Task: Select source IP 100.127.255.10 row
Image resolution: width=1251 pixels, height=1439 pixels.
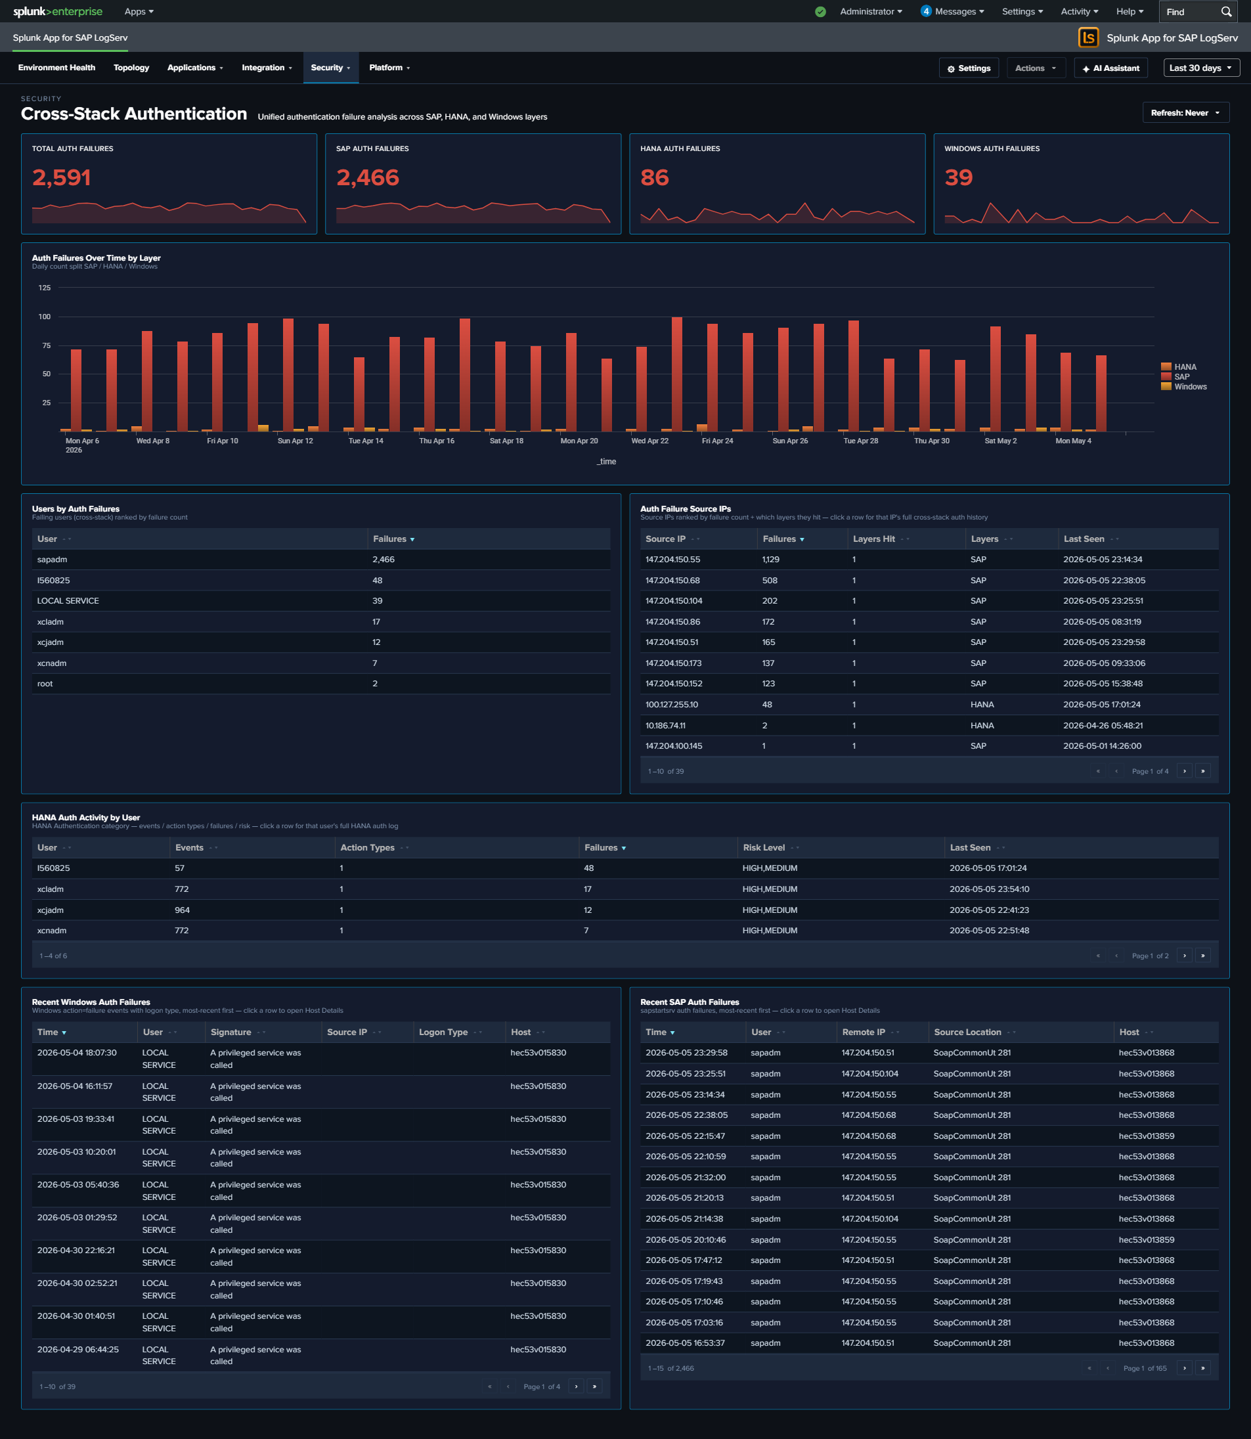Action: tap(929, 705)
